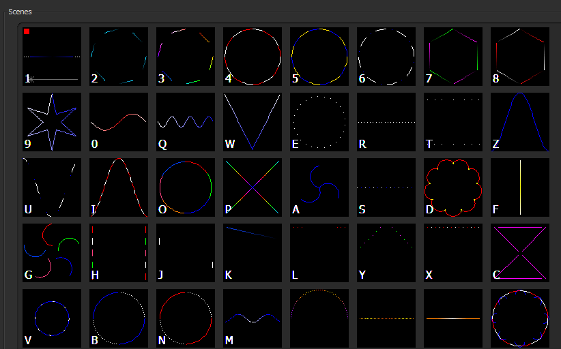The height and width of the screenshot is (349, 561).
Task: Choose scene Q with the small wavy line
Action: pos(186,122)
